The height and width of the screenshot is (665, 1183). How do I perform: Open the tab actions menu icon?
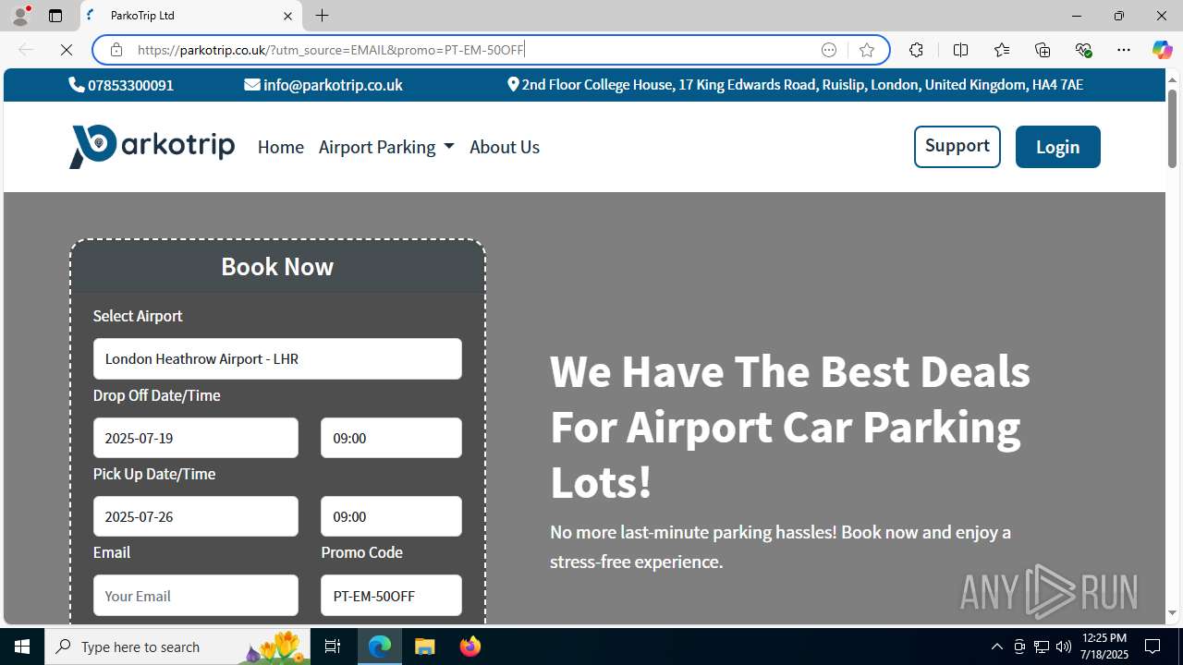[x=55, y=16]
